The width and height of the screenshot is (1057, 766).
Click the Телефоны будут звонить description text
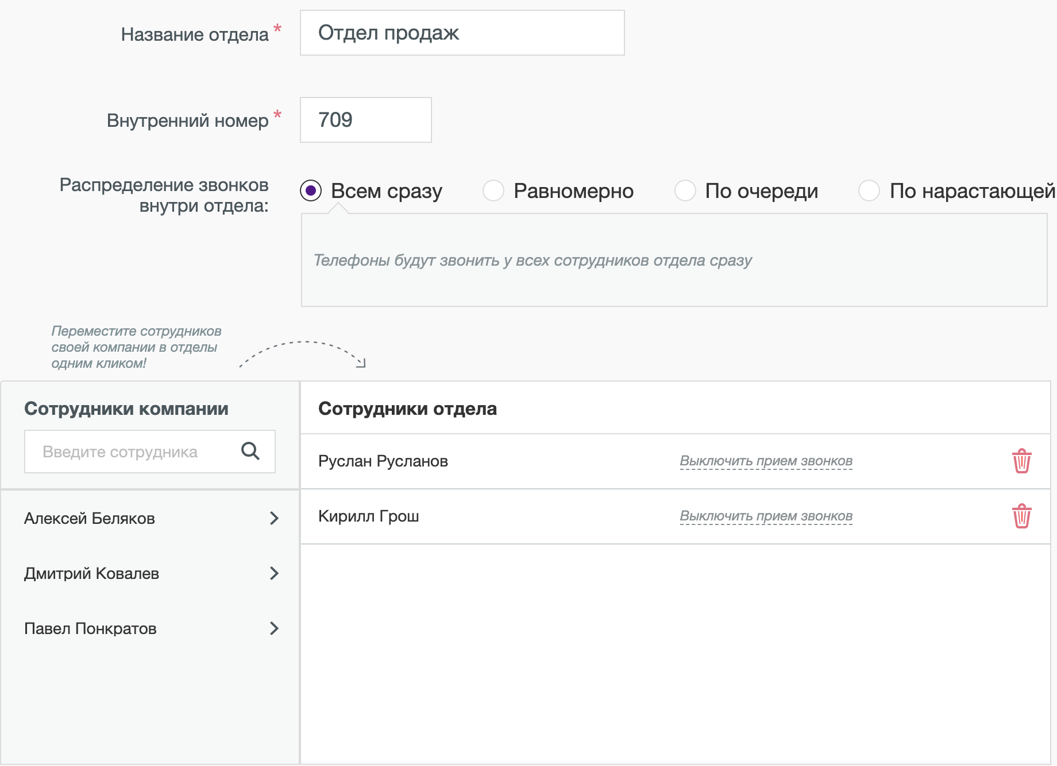point(533,260)
